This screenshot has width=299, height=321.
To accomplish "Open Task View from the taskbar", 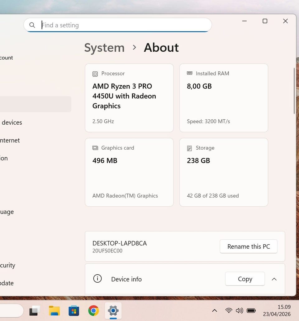I will [x=35, y=310].
